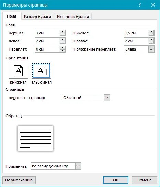Click the Отмена button
Screen dimensions: 160x187
(x=145, y=180)
